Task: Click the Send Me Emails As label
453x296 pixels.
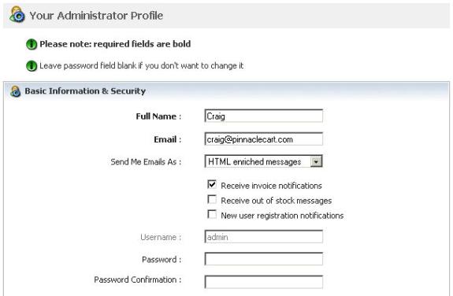Action: (x=146, y=162)
